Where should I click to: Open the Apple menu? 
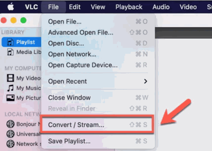click(x=11, y=7)
